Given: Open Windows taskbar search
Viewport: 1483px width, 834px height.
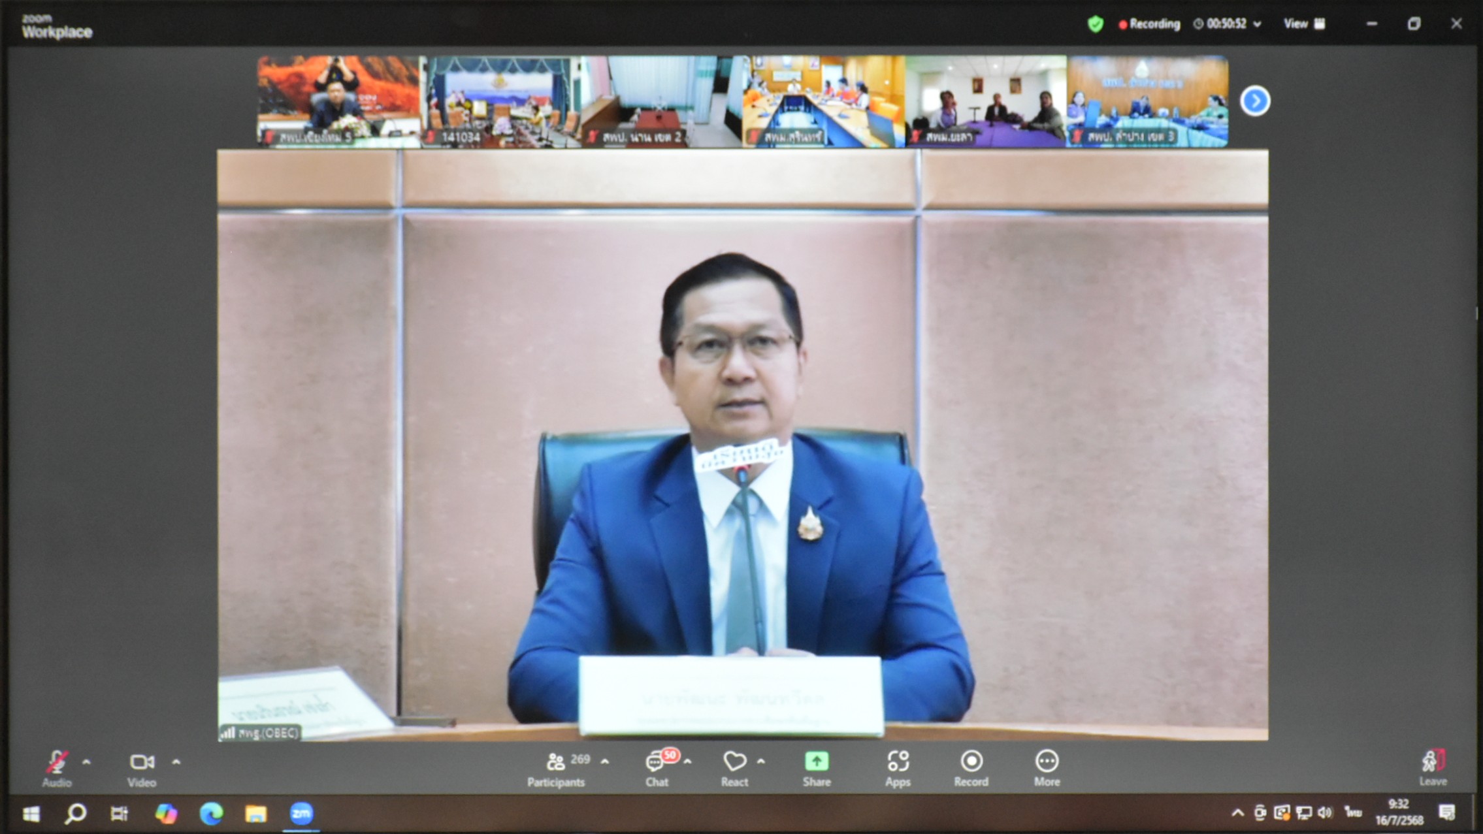Looking at the screenshot, I should click(75, 814).
